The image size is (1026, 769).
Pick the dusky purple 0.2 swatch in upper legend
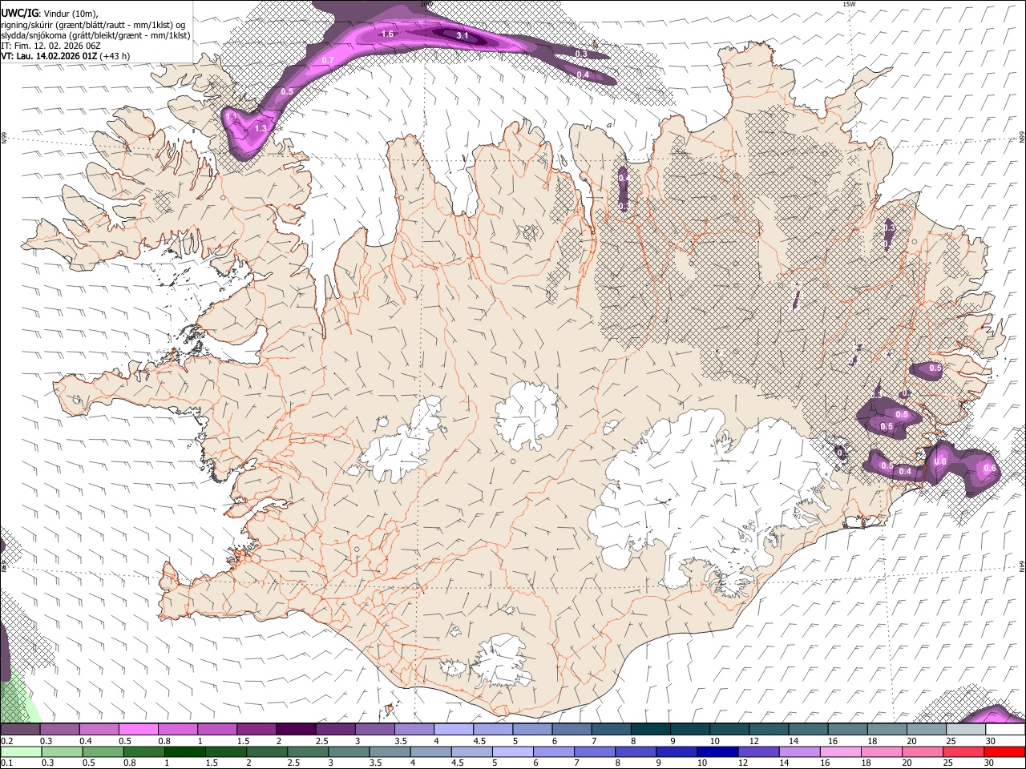point(20,730)
